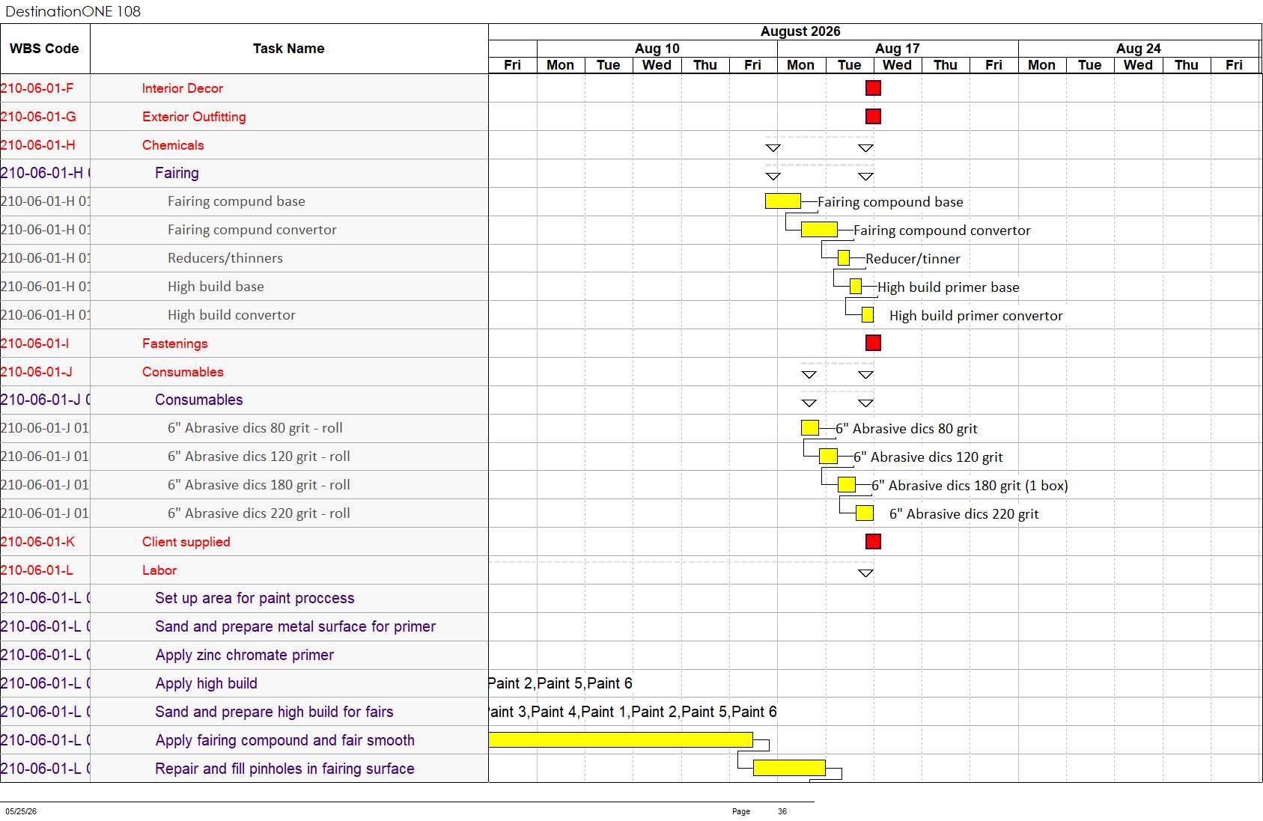Select the Consumables summary end triangle marker
This screenshot has width=1263, height=821.
(865, 375)
